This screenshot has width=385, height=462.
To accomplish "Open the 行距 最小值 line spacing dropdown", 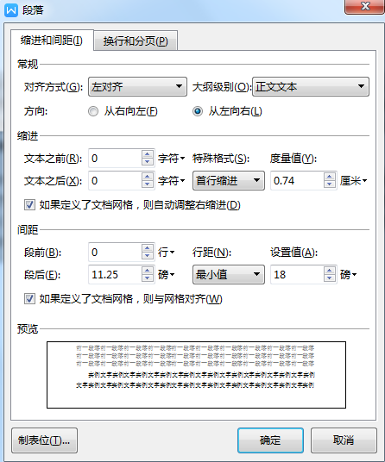I will [229, 275].
